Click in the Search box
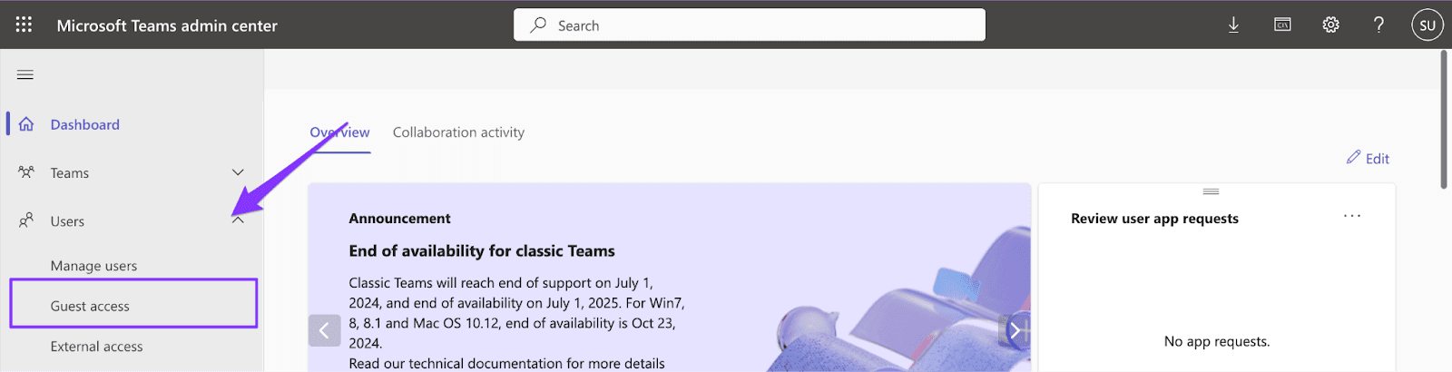This screenshot has height=372, width=1452. pos(750,25)
